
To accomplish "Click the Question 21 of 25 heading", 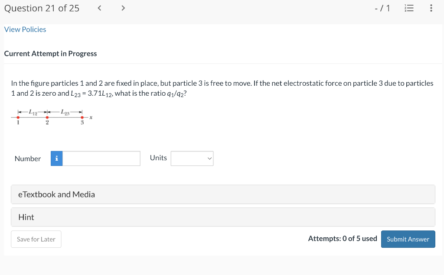I will click(x=41, y=8).
